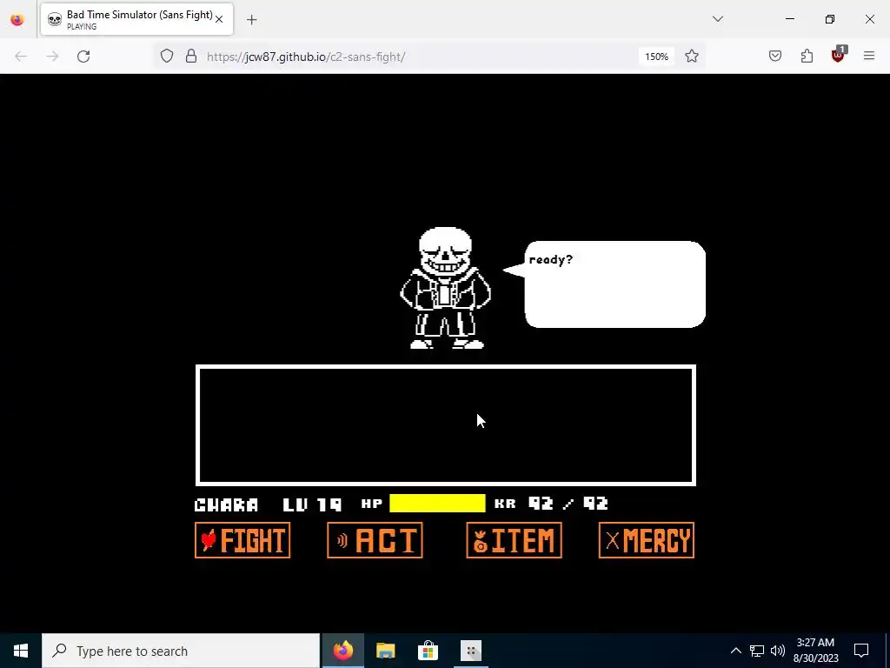View site security padlock info
Image resolution: width=890 pixels, height=668 pixels.
tap(191, 57)
